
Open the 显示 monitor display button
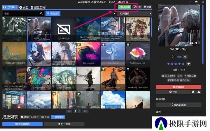pyautogui.click(x=136, y=7)
